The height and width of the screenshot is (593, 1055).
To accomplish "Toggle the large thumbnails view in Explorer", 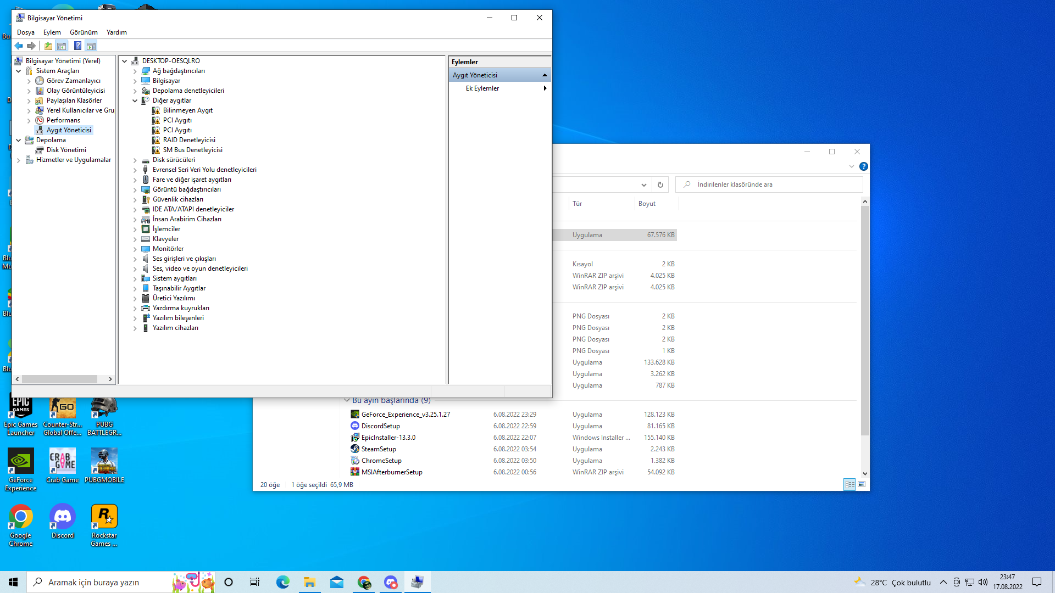I will (x=861, y=484).
